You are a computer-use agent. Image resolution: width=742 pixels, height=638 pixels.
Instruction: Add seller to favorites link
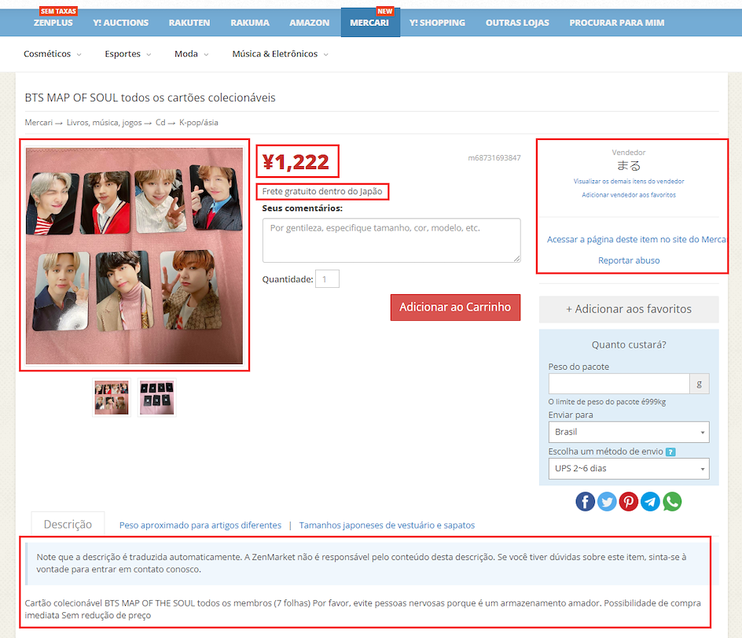point(629,195)
